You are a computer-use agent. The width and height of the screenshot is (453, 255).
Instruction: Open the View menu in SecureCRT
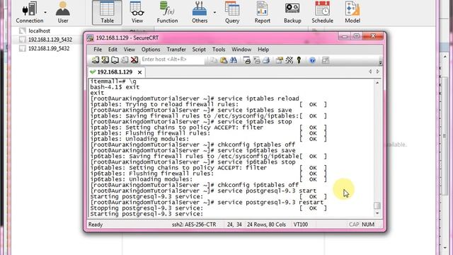(x=129, y=50)
